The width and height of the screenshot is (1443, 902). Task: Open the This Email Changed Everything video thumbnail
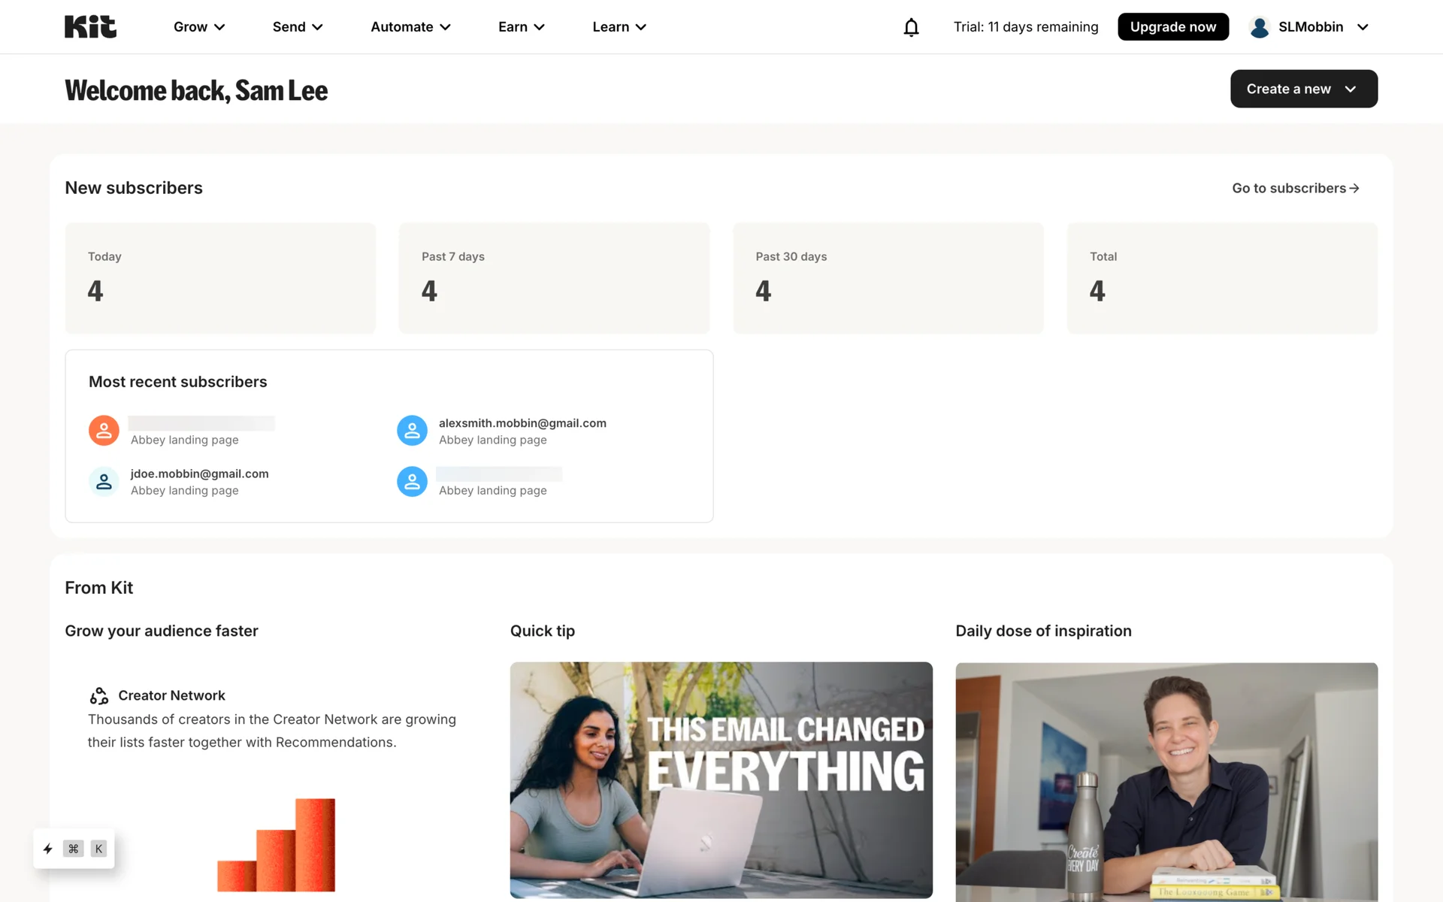(721, 779)
